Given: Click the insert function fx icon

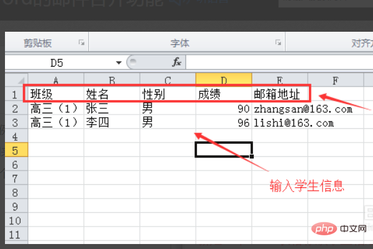Looking at the screenshot, I should [177, 62].
